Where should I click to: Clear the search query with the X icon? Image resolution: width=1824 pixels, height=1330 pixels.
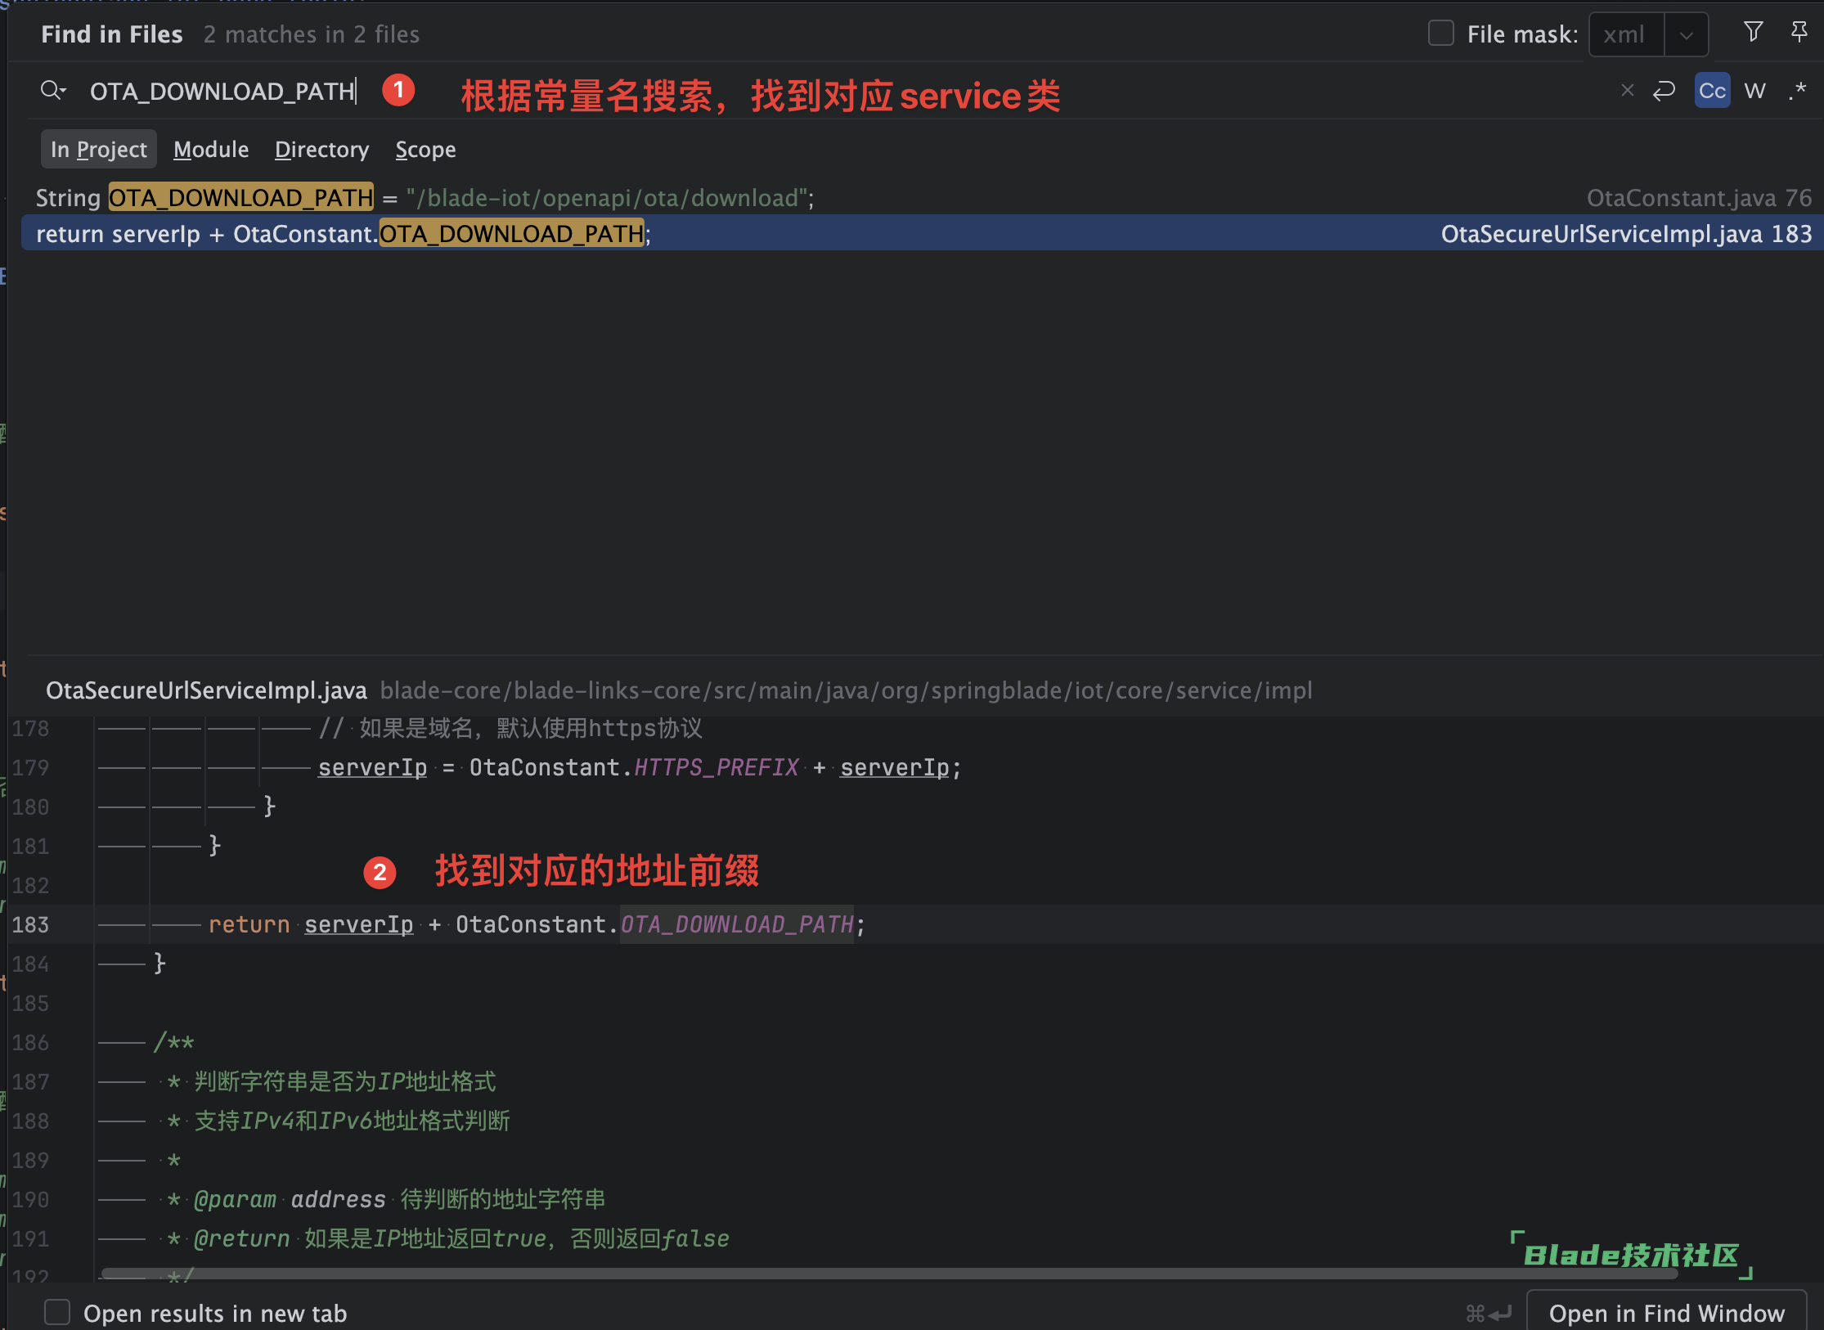(1627, 90)
